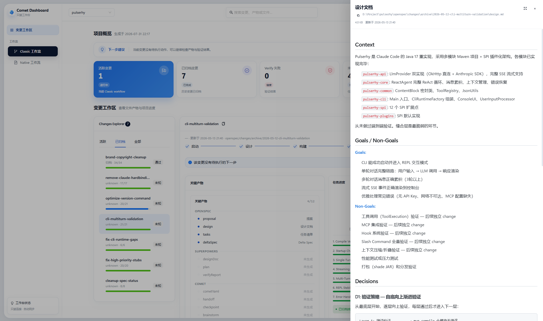Screen dimensions: 543x321
Task: Copy the design.md file path icon
Action: click(358, 16)
